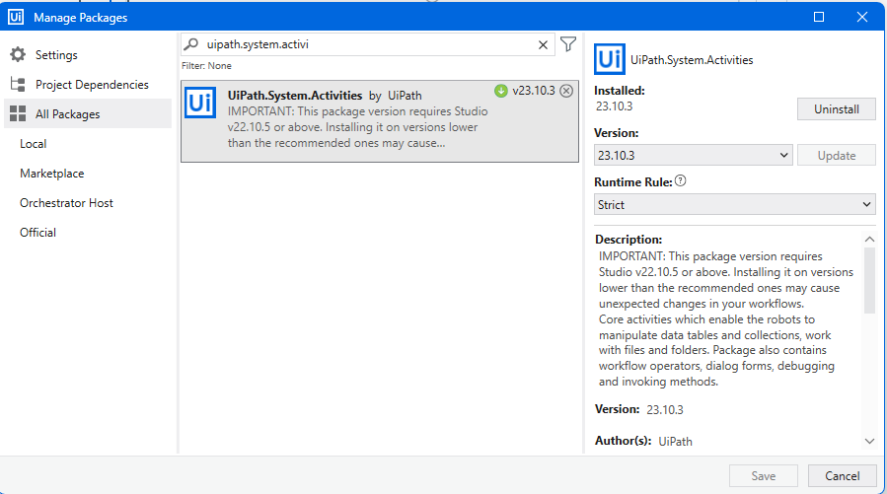The width and height of the screenshot is (887, 494).
Task: Click into the package search field
Action: 368,44
